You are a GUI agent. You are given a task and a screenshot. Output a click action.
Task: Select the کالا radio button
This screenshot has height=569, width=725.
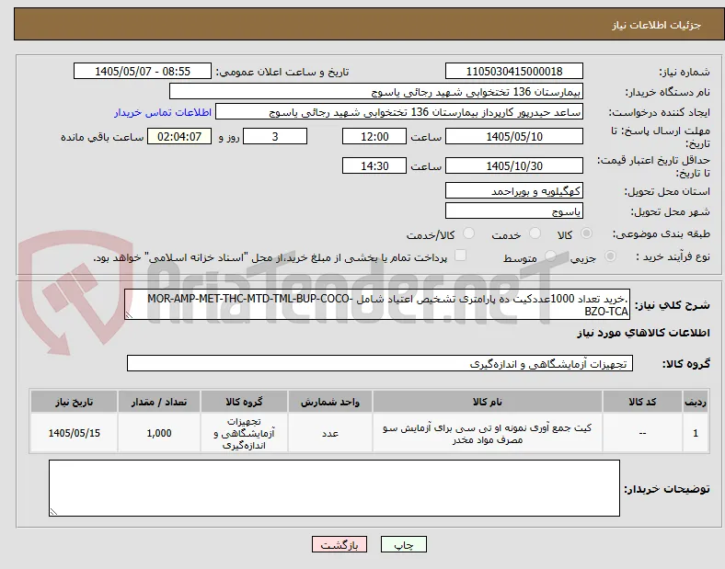coord(586,233)
